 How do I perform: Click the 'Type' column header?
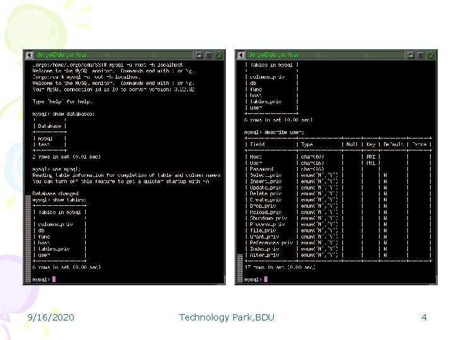tap(307, 144)
